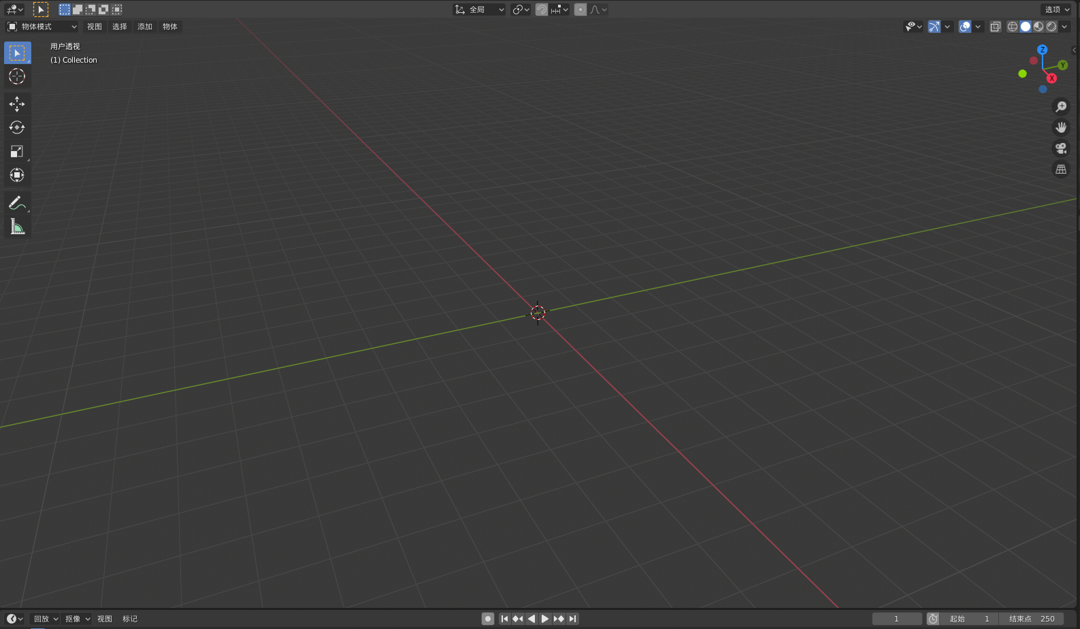Viewport: 1080px width, 629px height.
Task: Open the gizmo settings dropdown arrow
Action: pyautogui.click(x=947, y=27)
